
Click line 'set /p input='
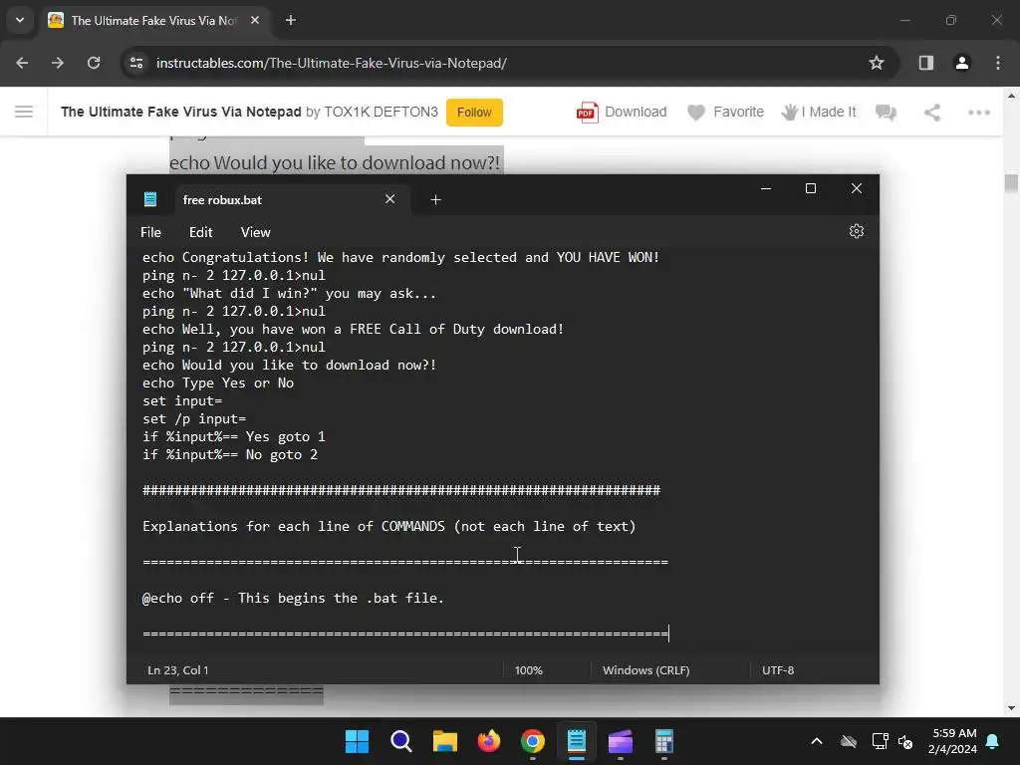pos(194,419)
